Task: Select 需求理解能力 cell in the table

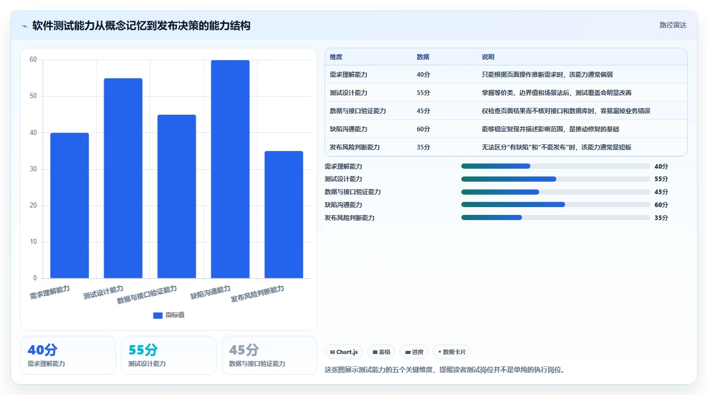Action: (x=349, y=75)
